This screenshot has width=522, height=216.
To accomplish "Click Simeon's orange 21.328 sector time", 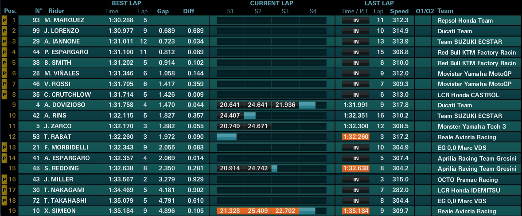I will pos(230,211).
